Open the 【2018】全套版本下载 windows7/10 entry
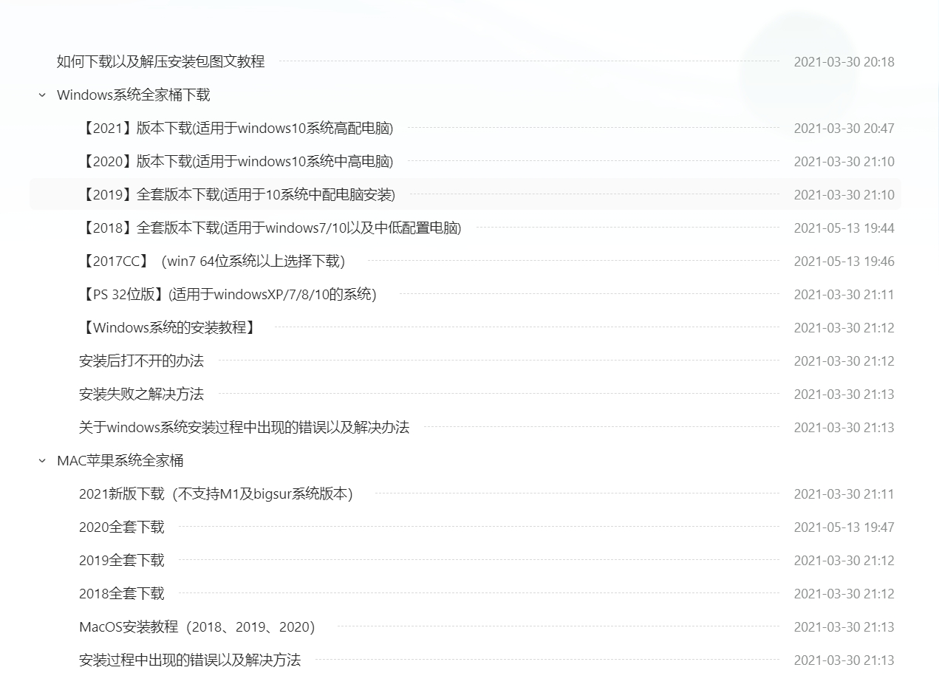Viewport: 939px width, 690px height. coord(270,228)
